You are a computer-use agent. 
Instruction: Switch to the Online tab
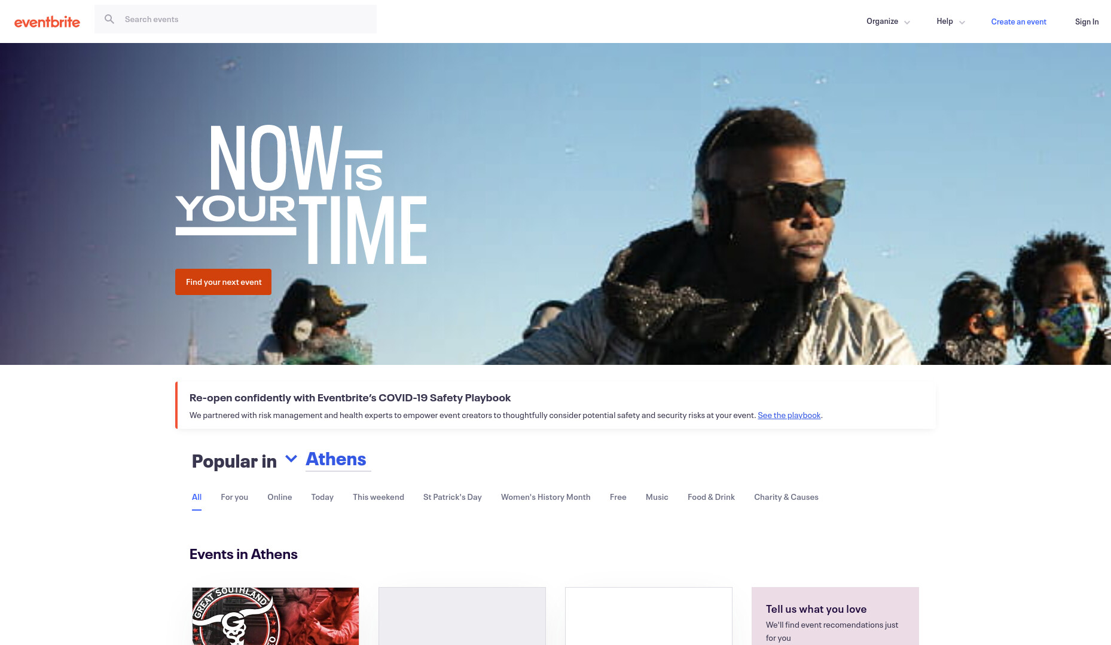click(279, 497)
